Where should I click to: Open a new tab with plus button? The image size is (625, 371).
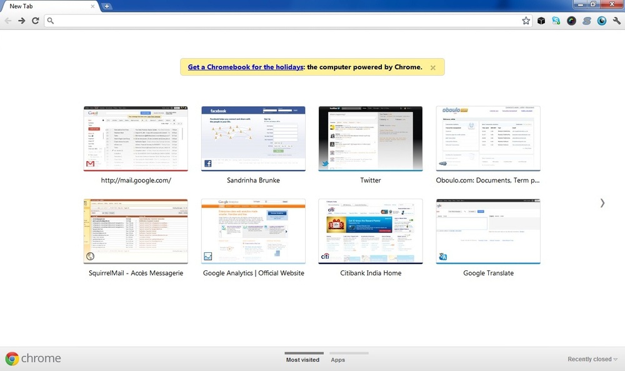pos(107,6)
